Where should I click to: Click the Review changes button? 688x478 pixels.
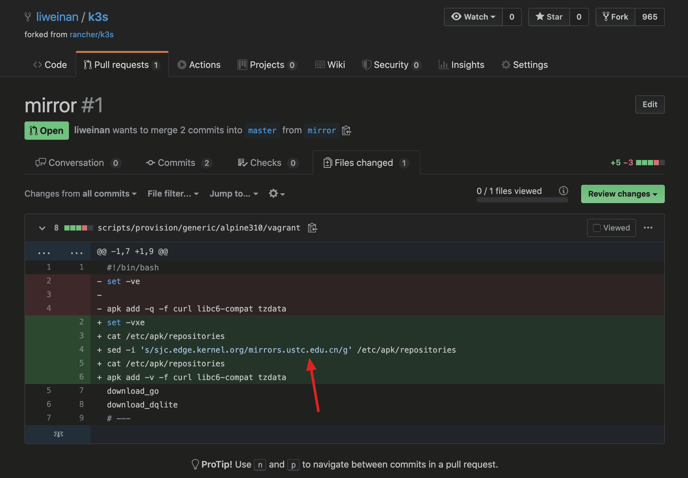tap(622, 194)
